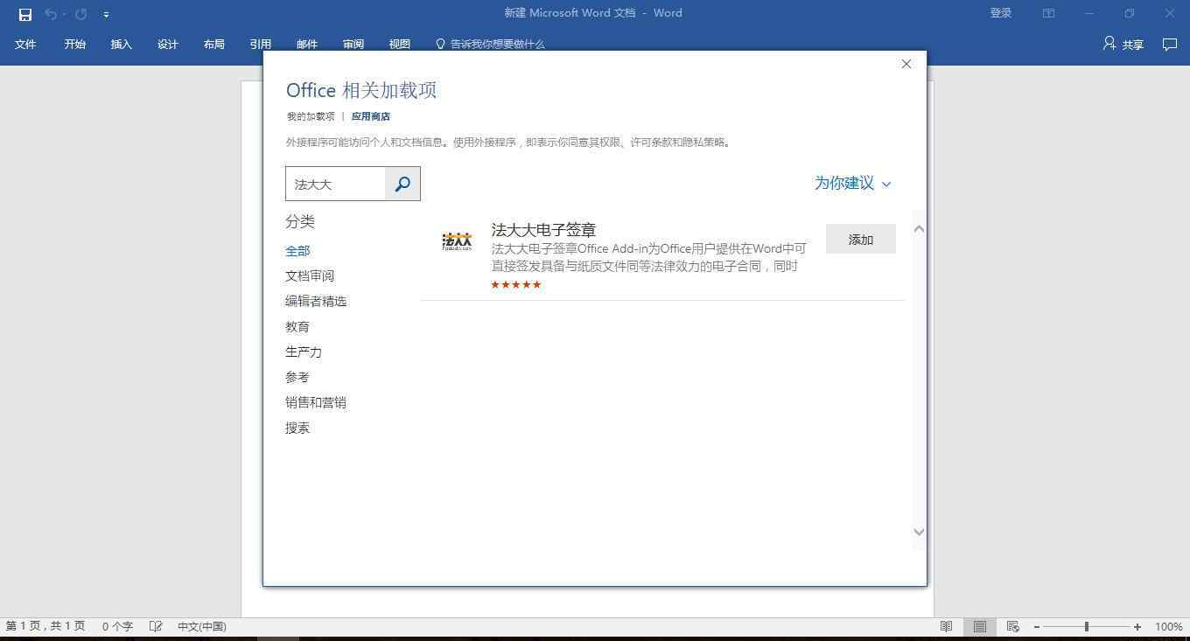Close the Office add-ins dialog
Image resolution: width=1190 pixels, height=641 pixels.
click(x=906, y=64)
